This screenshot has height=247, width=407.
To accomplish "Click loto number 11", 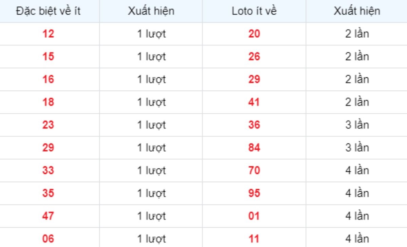I will (x=254, y=239).
